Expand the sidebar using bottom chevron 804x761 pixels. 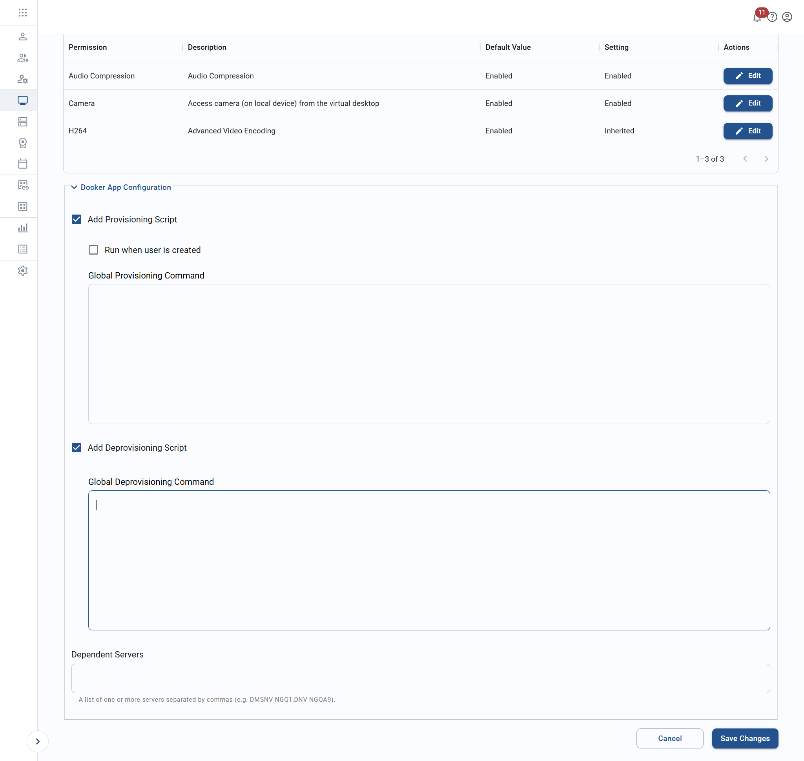click(x=38, y=741)
